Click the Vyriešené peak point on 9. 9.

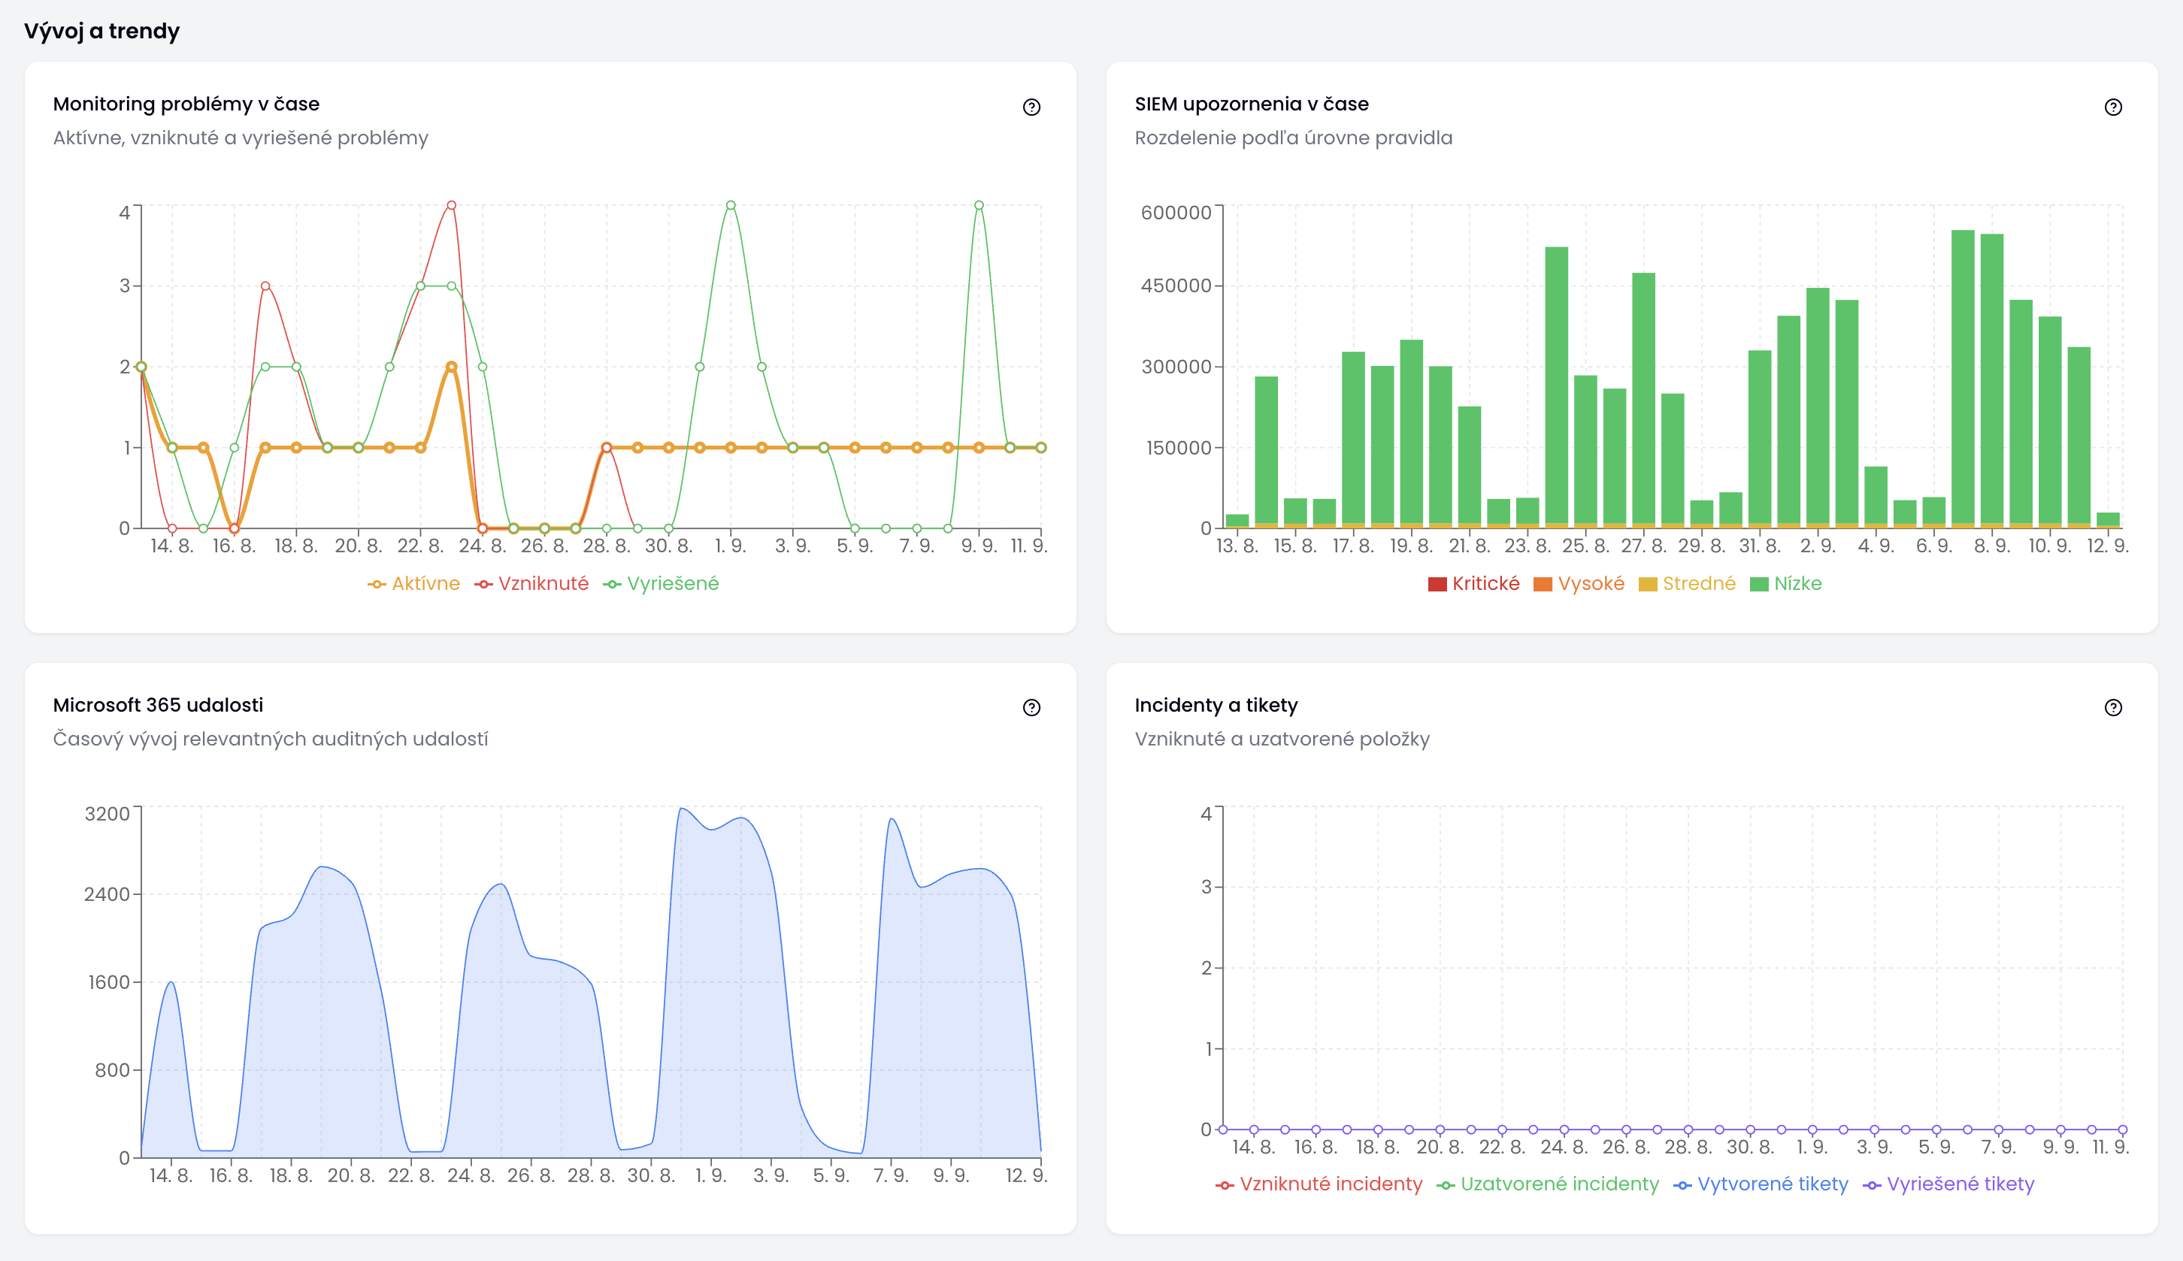[x=979, y=205]
